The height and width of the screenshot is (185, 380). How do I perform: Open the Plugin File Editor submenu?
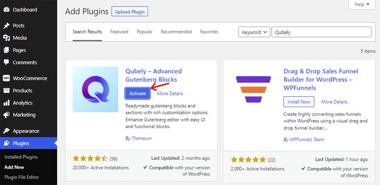[x=21, y=177]
